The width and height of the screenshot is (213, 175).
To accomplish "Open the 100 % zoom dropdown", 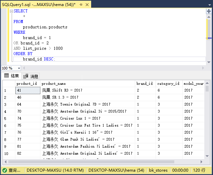I will point(19,68).
